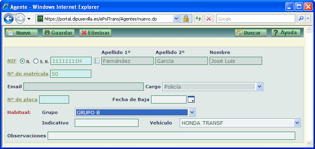Open the Vehículo dropdown HONDA TRANSF

click(x=240, y=123)
